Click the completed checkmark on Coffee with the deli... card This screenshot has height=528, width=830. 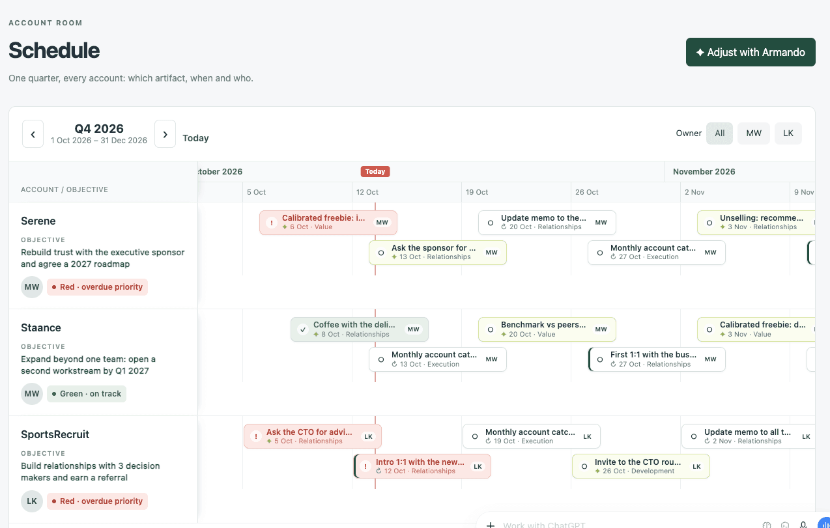click(x=303, y=329)
